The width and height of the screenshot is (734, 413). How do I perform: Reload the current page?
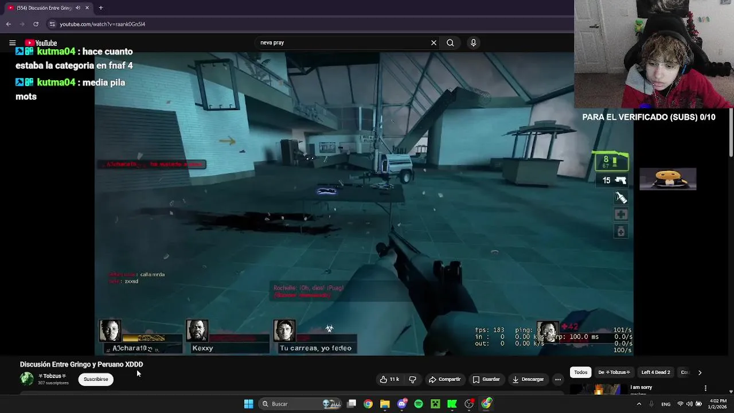[x=36, y=24]
